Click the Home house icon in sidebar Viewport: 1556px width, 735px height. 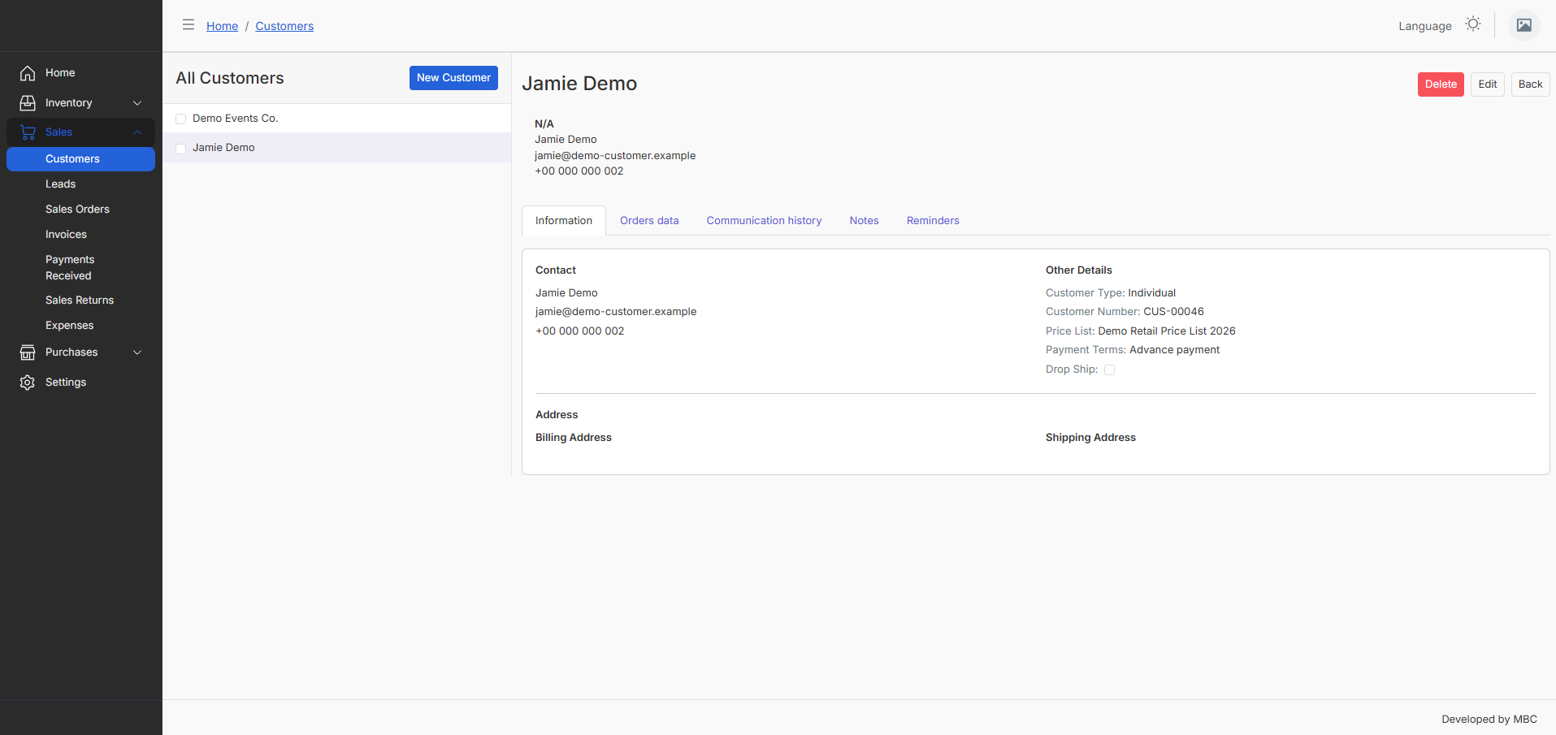click(28, 73)
